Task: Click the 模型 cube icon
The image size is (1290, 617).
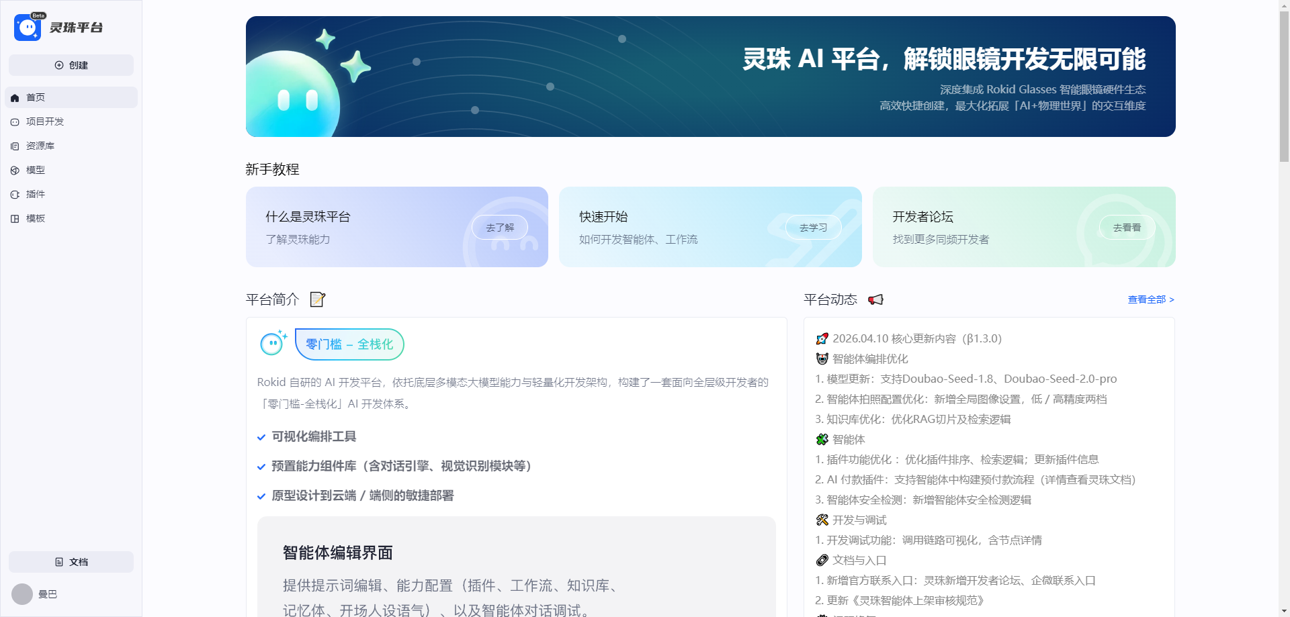Action: (15, 171)
